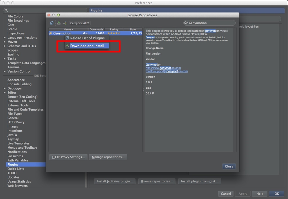Expand the Version Control node
The image size is (288, 199).
[x=4, y=71]
